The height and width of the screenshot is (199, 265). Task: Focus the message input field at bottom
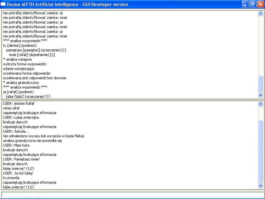pos(132,195)
